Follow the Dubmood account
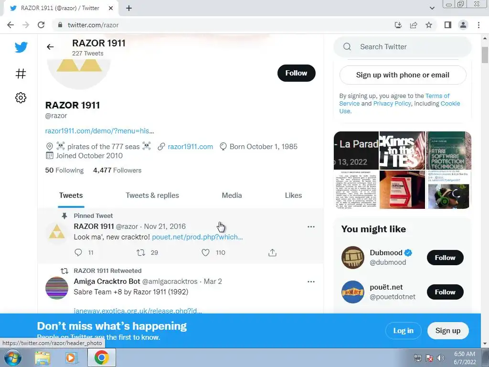The width and height of the screenshot is (489, 367). [x=445, y=258]
